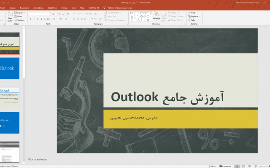Expand the font name dropdown arrow

49,14
